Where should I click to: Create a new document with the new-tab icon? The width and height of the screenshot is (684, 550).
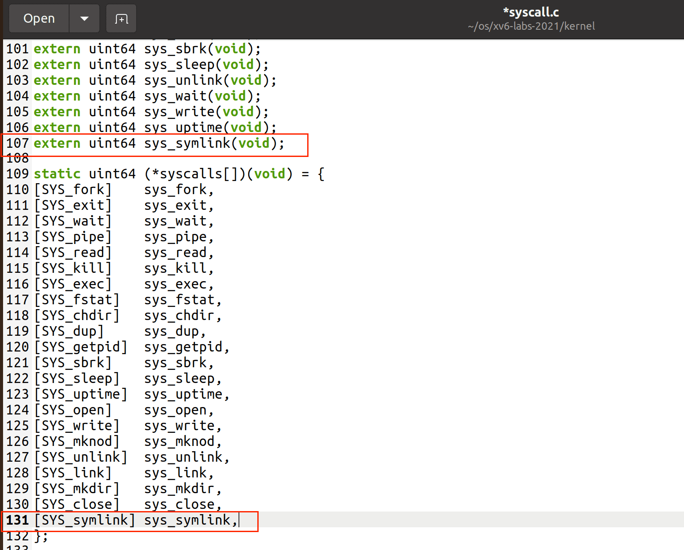(121, 19)
